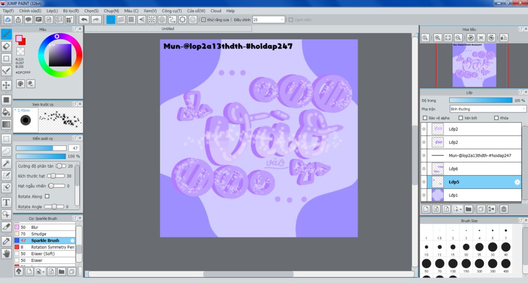Enable Khóa lock checkbox
Viewport: 528px width, 283px height.
[497, 118]
